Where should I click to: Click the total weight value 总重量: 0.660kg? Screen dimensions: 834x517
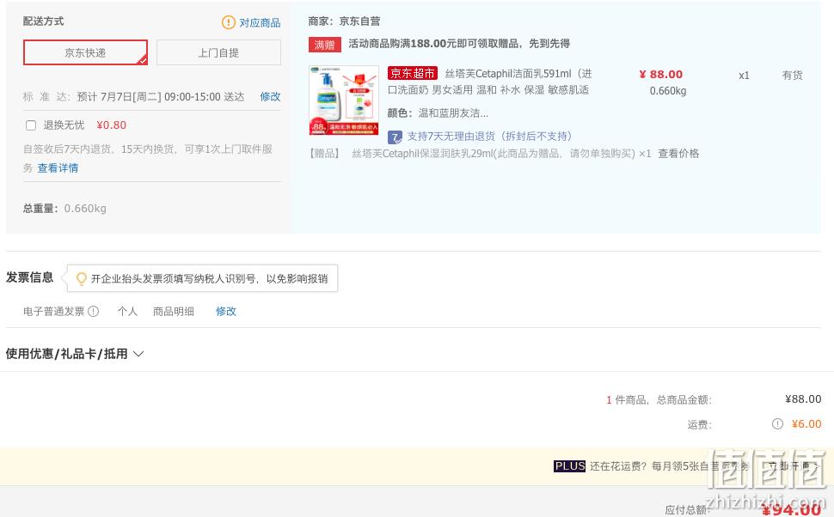coord(64,209)
